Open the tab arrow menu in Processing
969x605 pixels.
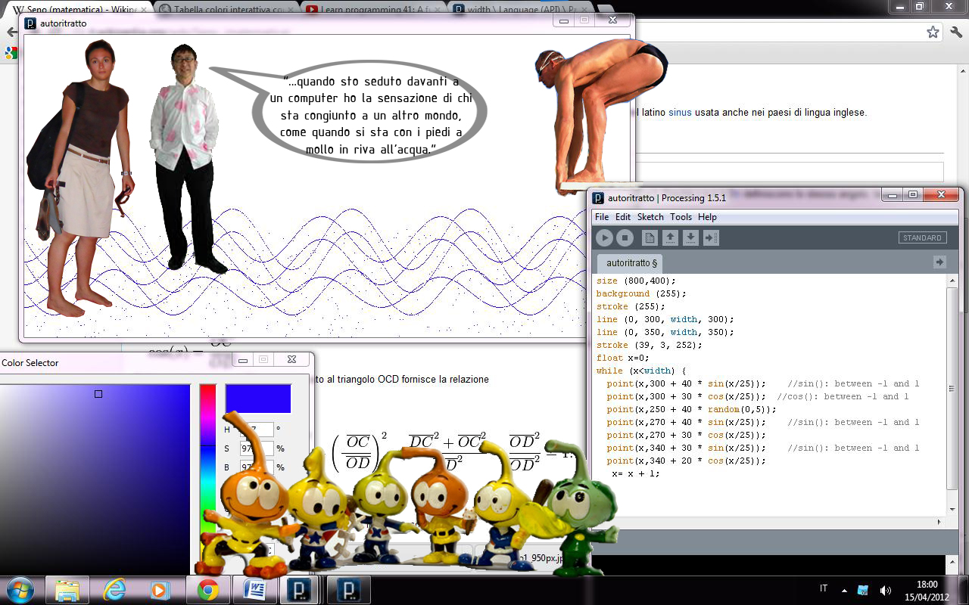(x=939, y=262)
